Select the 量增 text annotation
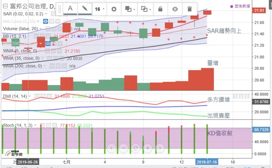This screenshot has height=168, width=272. tap(213, 63)
